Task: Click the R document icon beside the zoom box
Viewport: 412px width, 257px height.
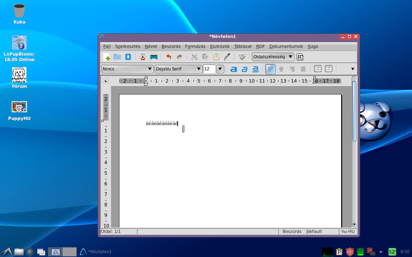Action: pos(300,57)
